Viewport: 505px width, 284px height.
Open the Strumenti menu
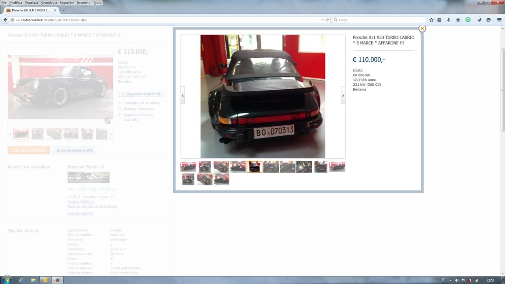[83, 2]
